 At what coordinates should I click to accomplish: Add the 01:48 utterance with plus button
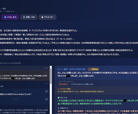[46, 99]
